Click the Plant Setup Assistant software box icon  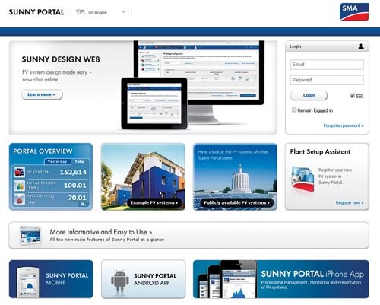[302, 179]
